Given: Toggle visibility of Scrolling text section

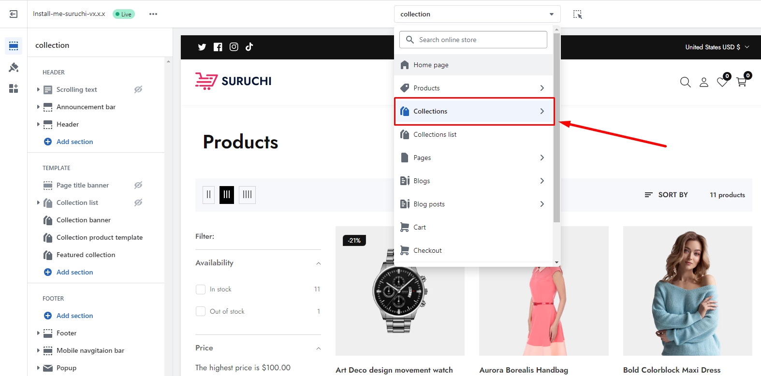Looking at the screenshot, I should click(138, 89).
